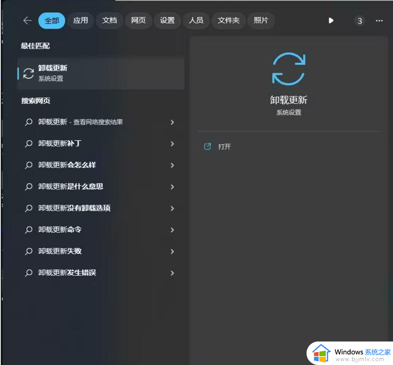This screenshot has height=365, width=393.
Task: Expand chevron for 卸载更新补丁 row
Action: pos(172,144)
